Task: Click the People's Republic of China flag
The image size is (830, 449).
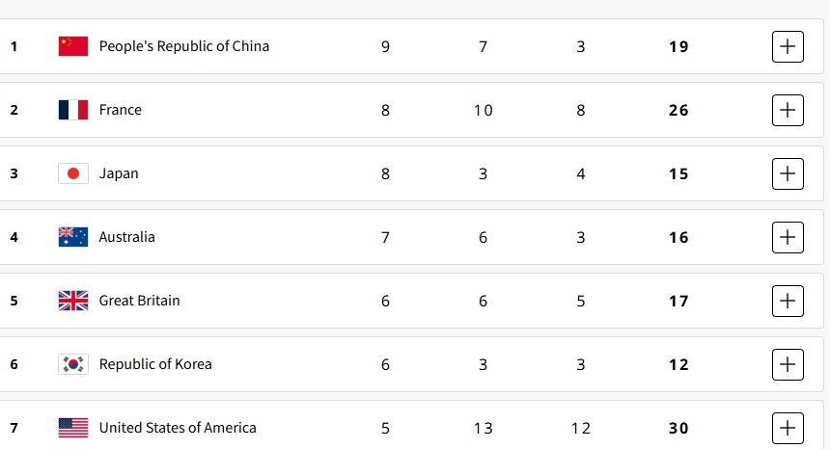Action: pyautogui.click(x=73, y=46)
